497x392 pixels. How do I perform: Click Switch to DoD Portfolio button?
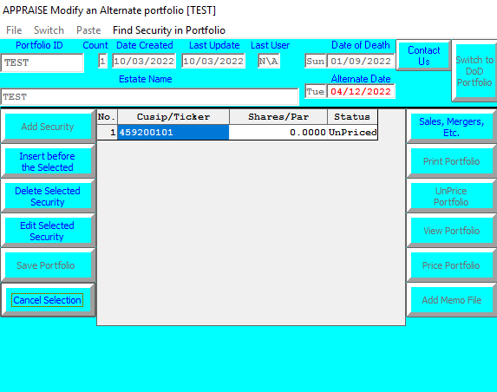[474, 71]
